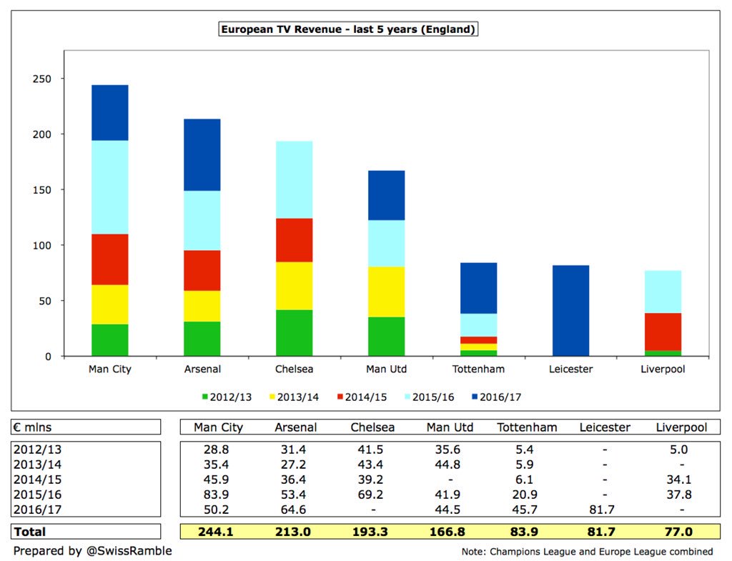Click the light blue 2015/16 legend swatch
Screen dimensions: 732x561
click(x=407, y=397)
